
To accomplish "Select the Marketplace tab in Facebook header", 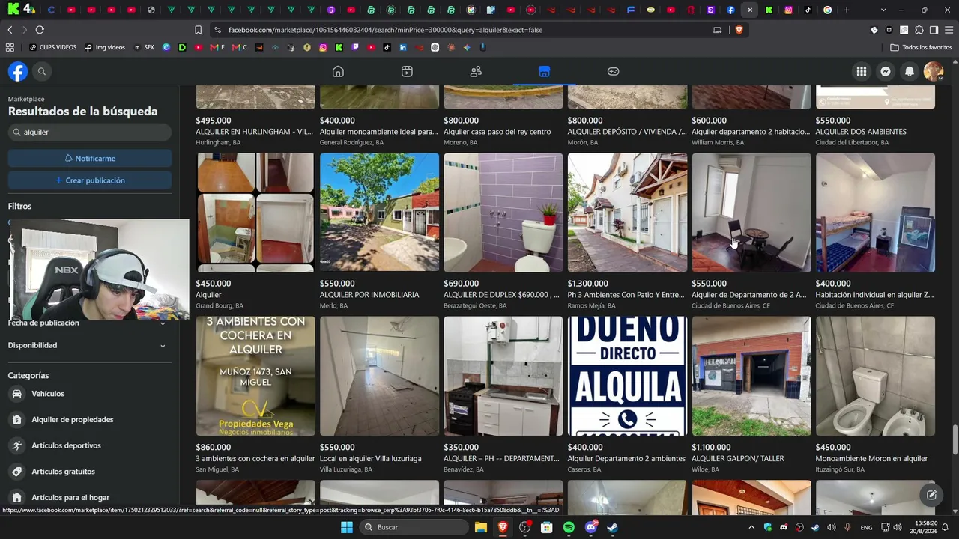I will (544, 71).
